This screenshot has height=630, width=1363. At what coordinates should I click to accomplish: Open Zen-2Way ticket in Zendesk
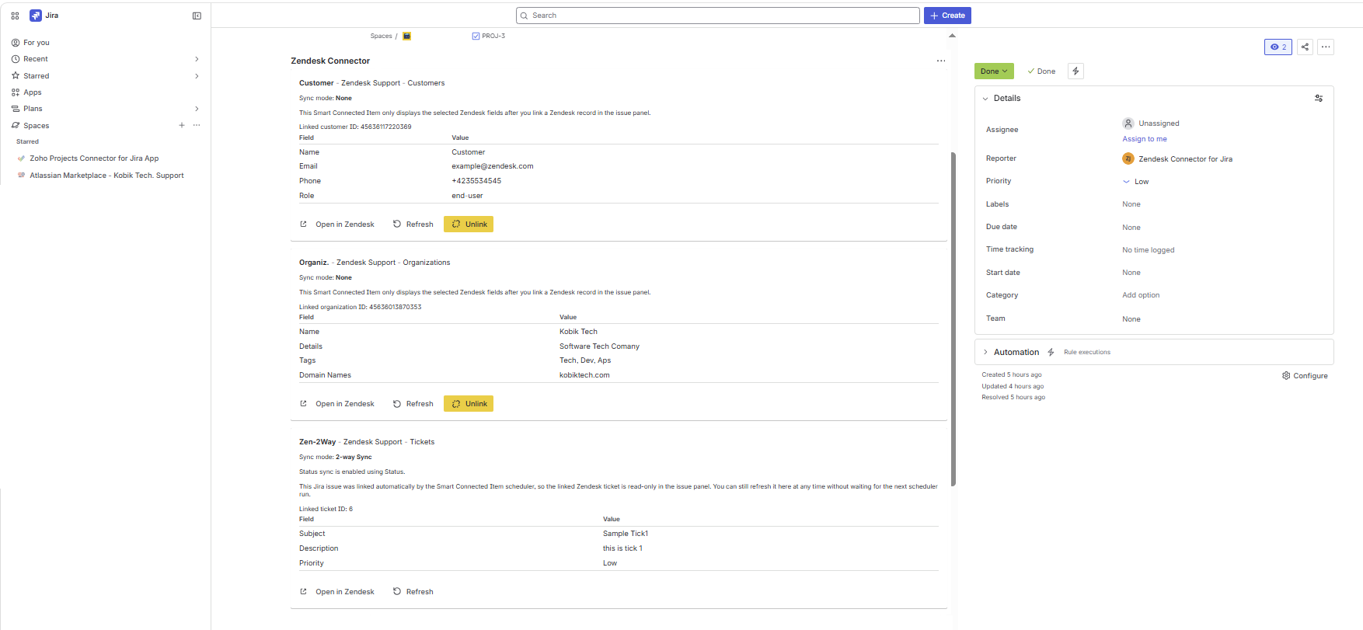(337, 592)
